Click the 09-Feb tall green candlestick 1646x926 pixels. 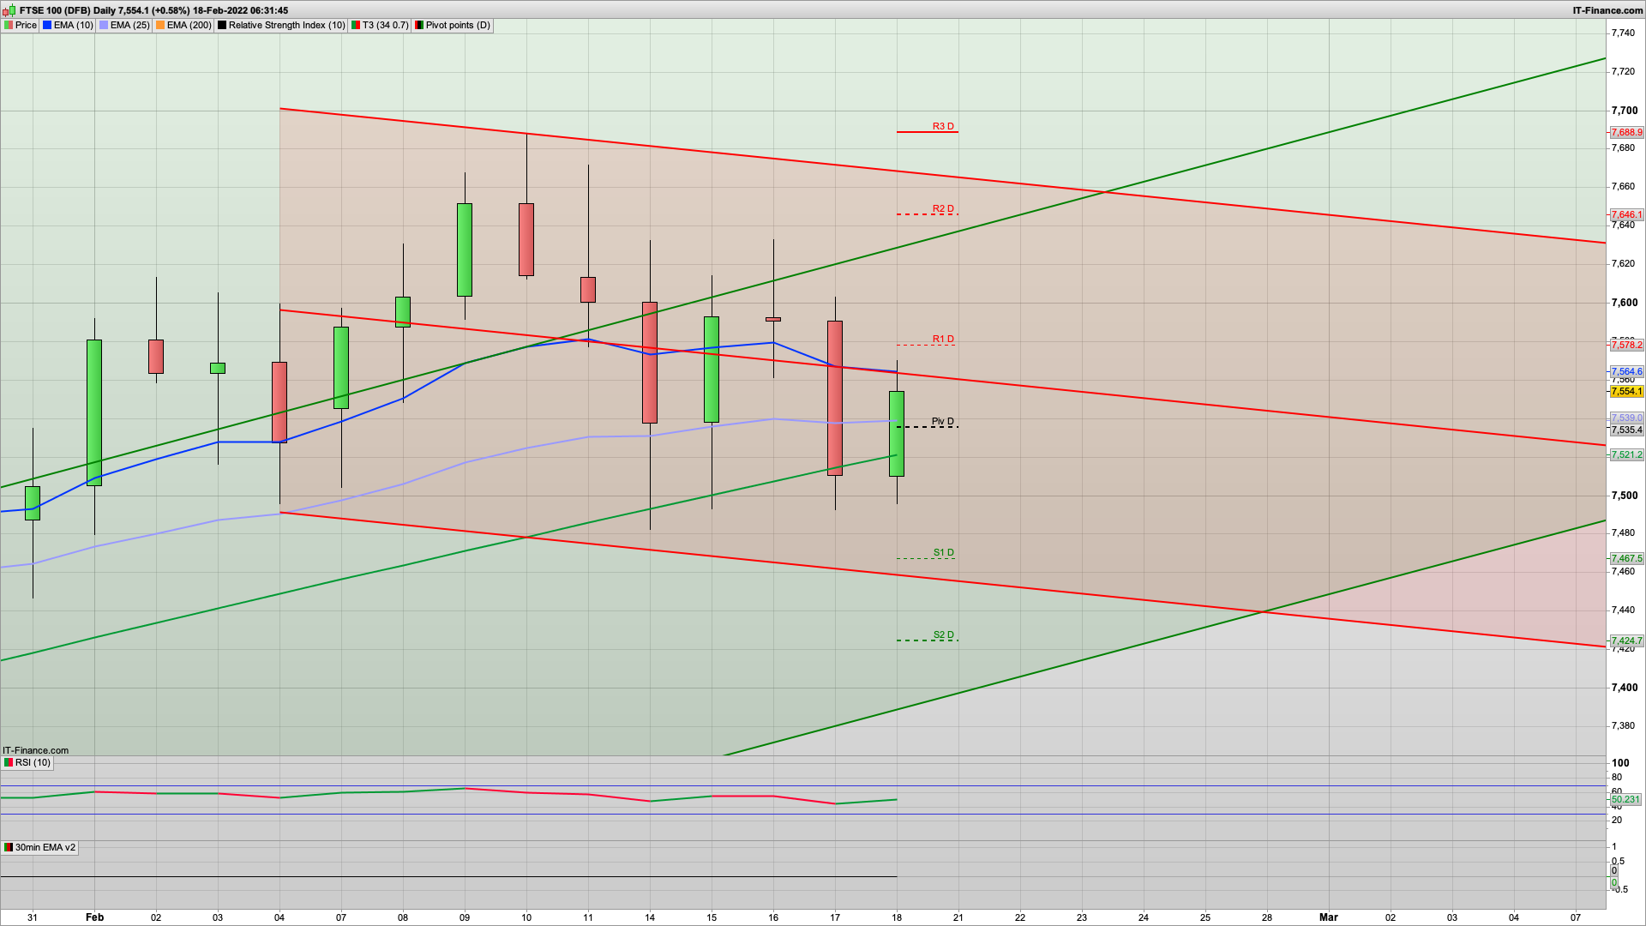[x=465, y=250]
